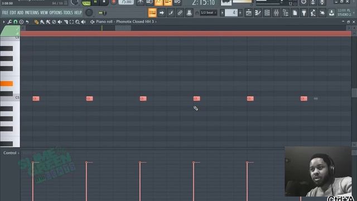Toggle note/clip grouping link icon

pyautogui.click(x=180, y=13)
